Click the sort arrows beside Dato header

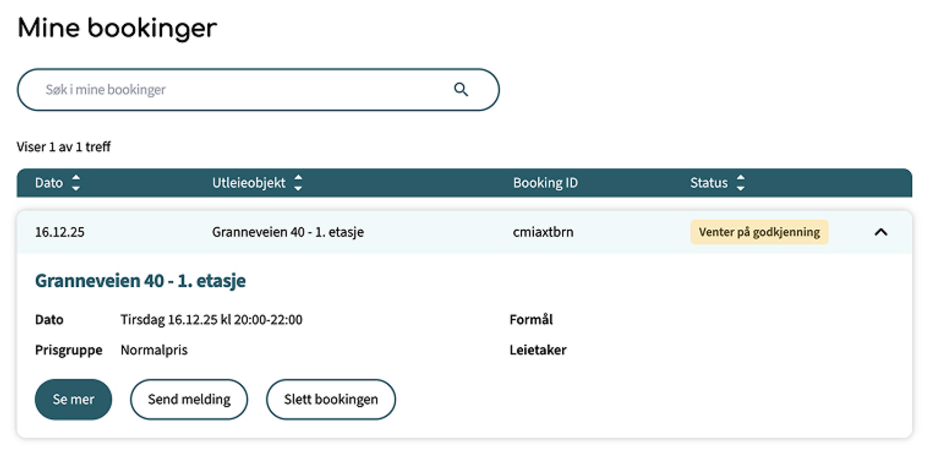[x=76, y=183]
